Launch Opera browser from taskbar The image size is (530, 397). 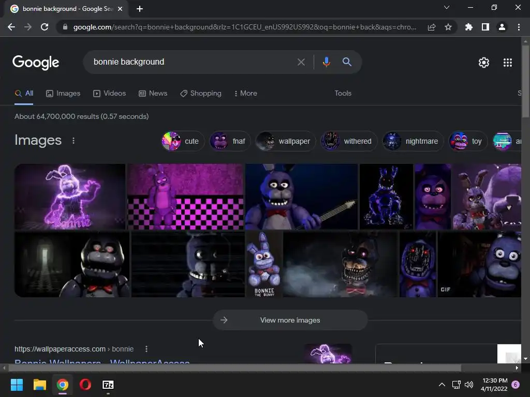(85, 385)
